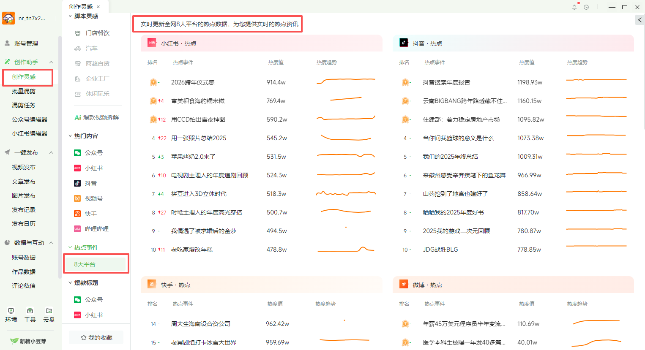Click the 微博 logo in hot list header
This screenshot has width=645, height=350.
click(x=404, y=284)
